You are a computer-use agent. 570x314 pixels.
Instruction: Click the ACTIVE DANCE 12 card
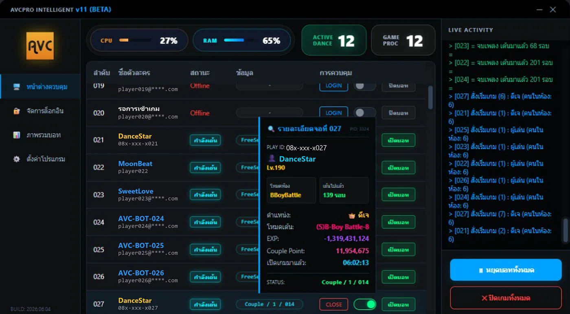click(x=334, y=40)
